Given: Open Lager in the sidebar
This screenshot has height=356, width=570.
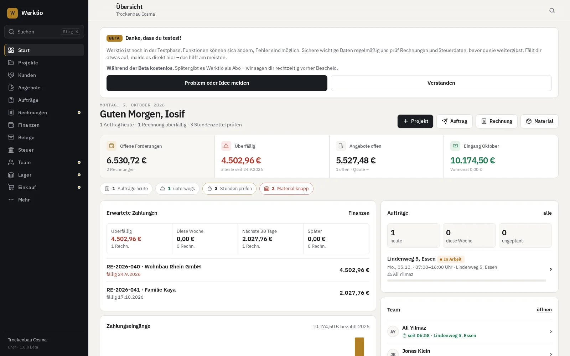Looking at the screenshot, I should click(x=44, y=175).
